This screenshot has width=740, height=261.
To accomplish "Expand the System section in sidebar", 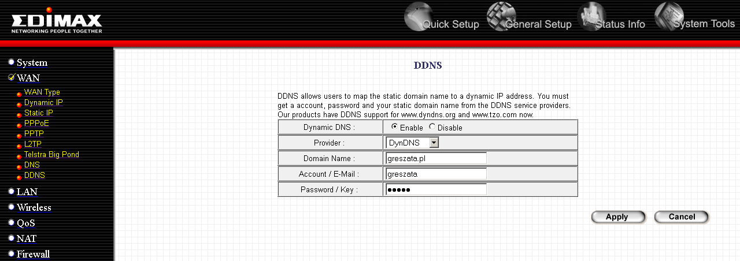I will (32, 62).
